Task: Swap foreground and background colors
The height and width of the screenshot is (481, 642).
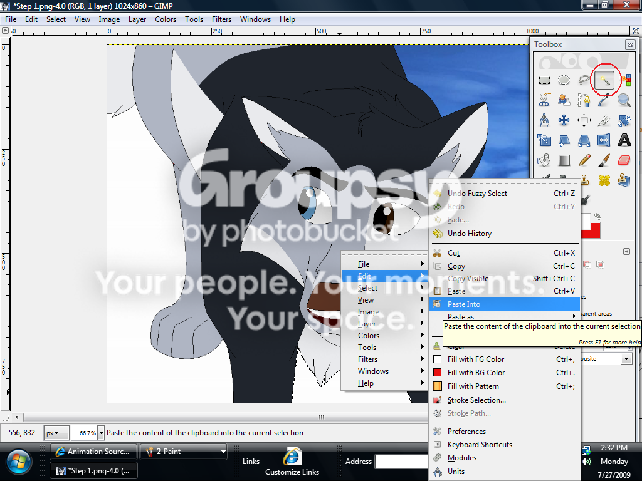Action: [x=597, y=216]
